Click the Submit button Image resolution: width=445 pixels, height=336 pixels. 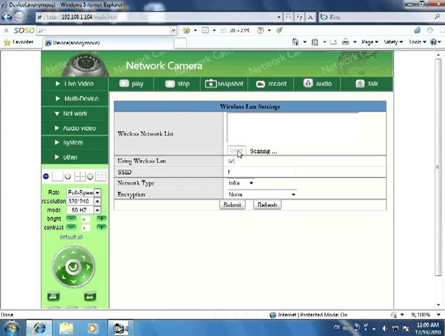tap(232, 205)
